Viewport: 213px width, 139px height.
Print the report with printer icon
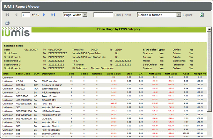click(7, 23)
